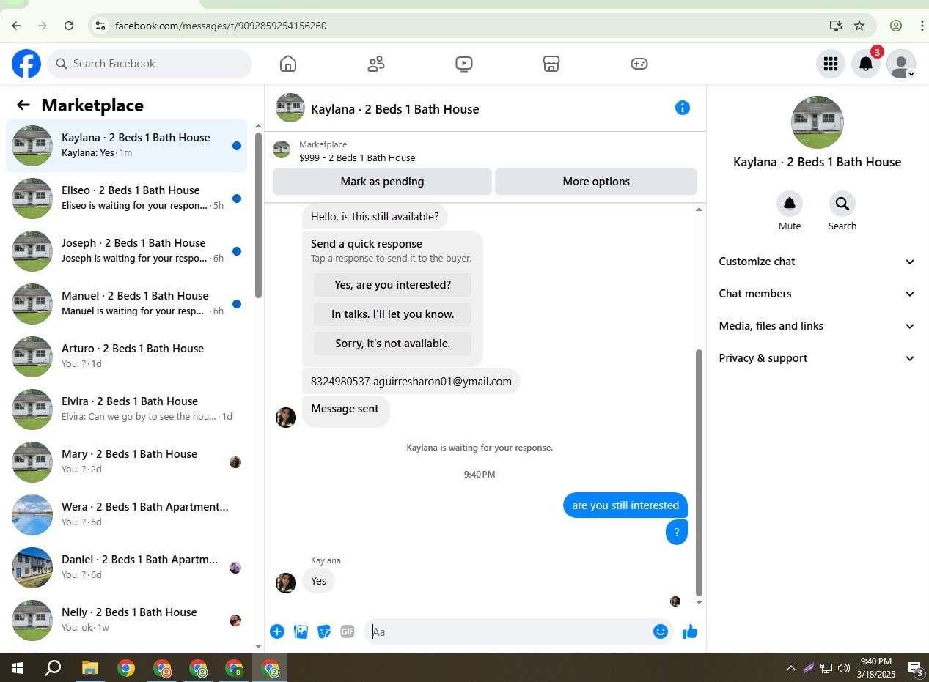Open Daniel 2 Beds 1 Bath Apartment chat
This screenshot has height=682, width=929.
(x=127, y=568)
